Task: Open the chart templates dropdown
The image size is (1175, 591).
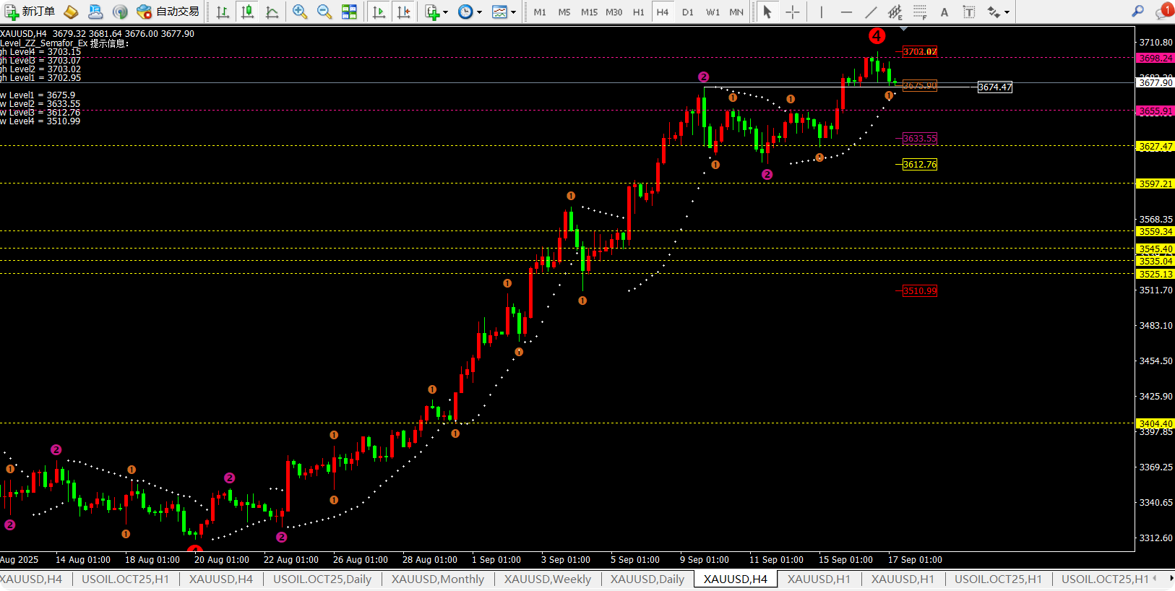Action: (x=504, y=12)
